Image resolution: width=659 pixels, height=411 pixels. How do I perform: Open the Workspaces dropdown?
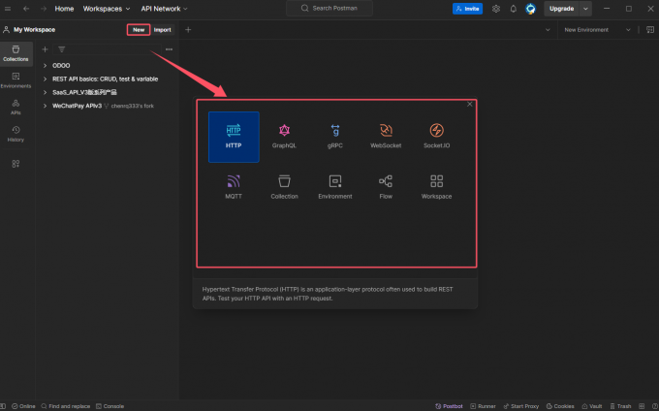pos(107,9)
